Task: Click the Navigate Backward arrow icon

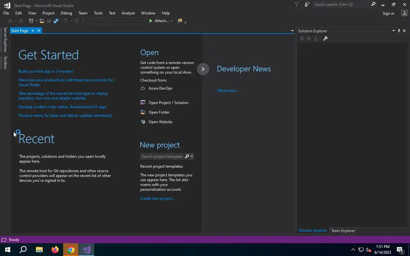Action: [x=10, y=21]
